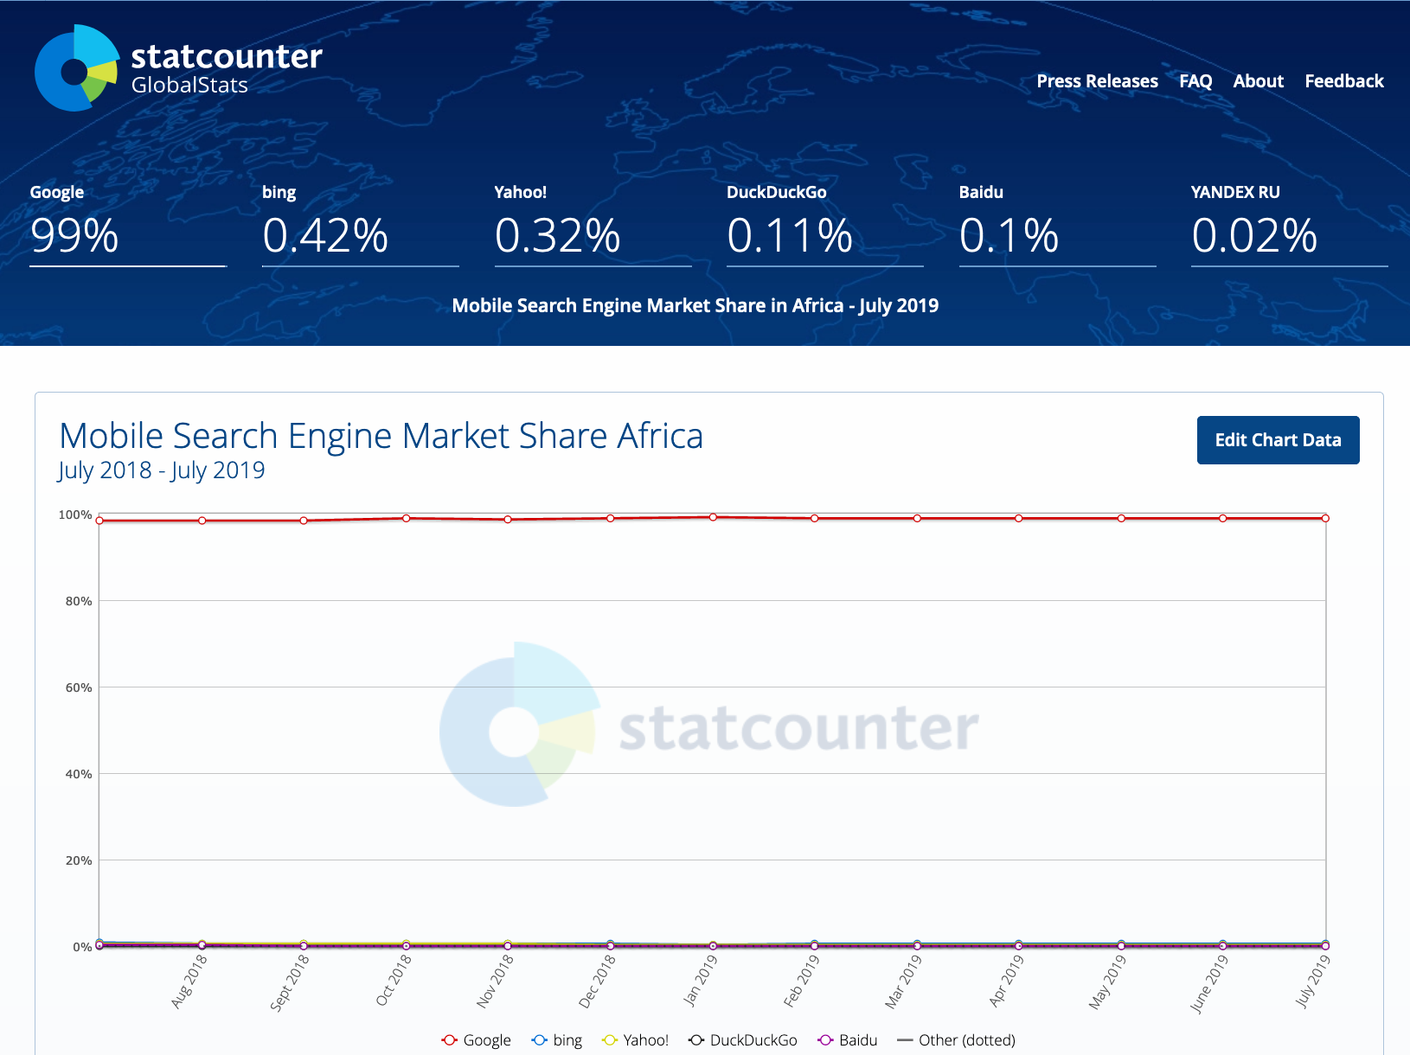Click the Africa - July 2019 banner heading
The width and height of the screenshot is (1410, 1055).
(695, 305)
